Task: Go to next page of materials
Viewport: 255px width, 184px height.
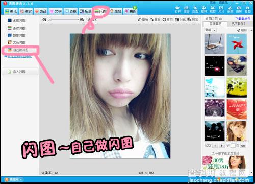Action: (222, 146)
